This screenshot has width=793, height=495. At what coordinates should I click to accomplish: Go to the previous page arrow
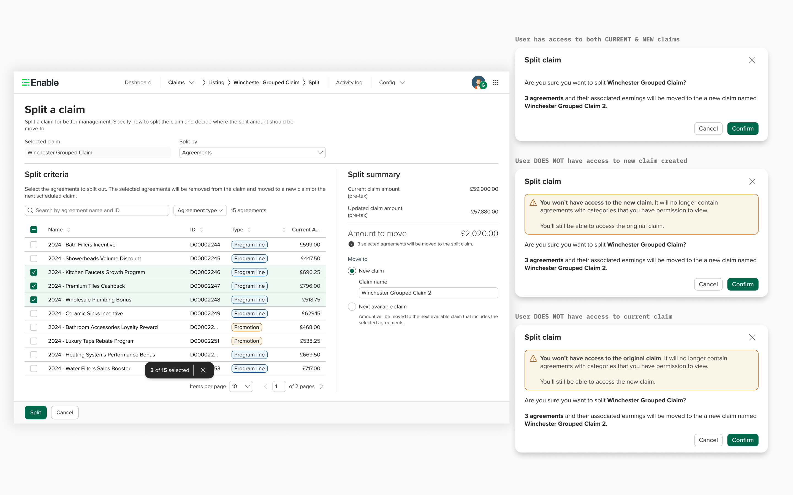265,386
